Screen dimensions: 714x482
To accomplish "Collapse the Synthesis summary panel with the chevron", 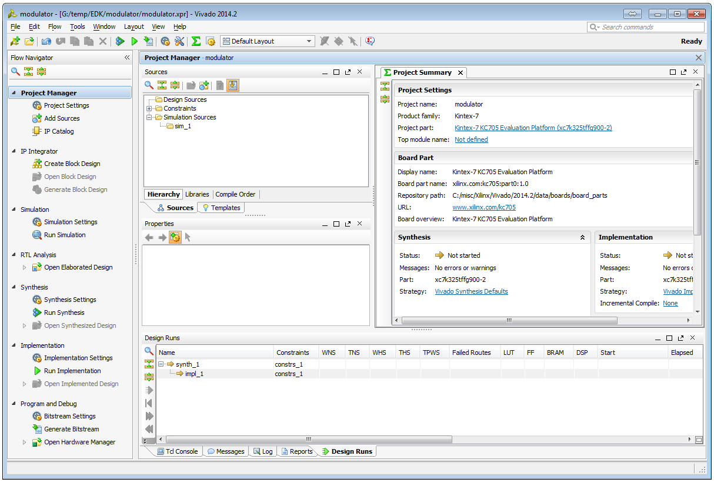I will tap(582, 238).
